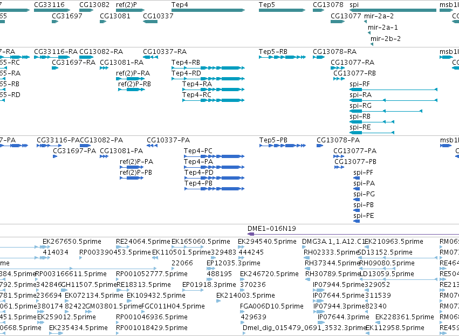Click the Tep4 gene label
Image resolution: width=459 pixels, height=336 pixels.
180,5
